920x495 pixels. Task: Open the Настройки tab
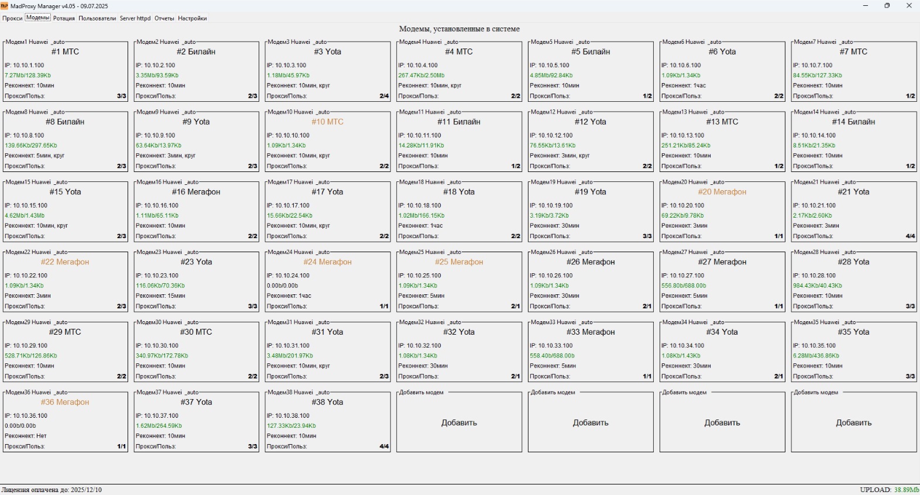click(x=193, y=18)
